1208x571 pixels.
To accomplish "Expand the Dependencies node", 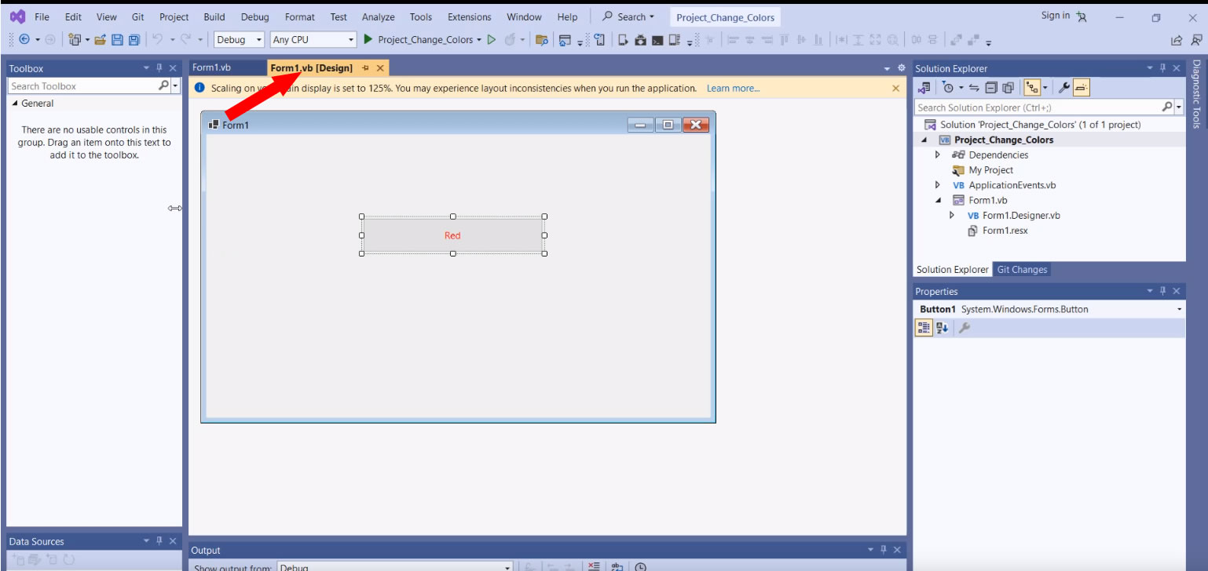I will click(937, 155).
